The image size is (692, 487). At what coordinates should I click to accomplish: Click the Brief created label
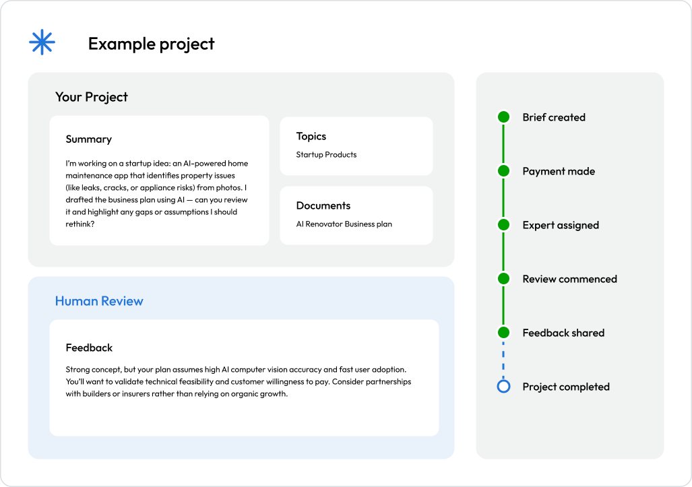pos(554,117)
